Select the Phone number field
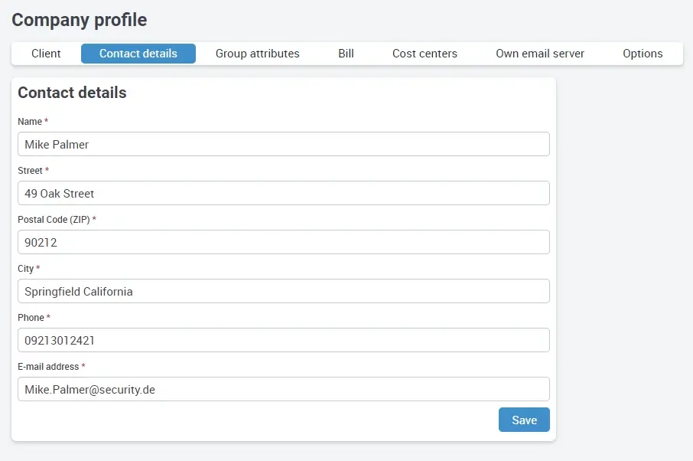 (283, 340)
